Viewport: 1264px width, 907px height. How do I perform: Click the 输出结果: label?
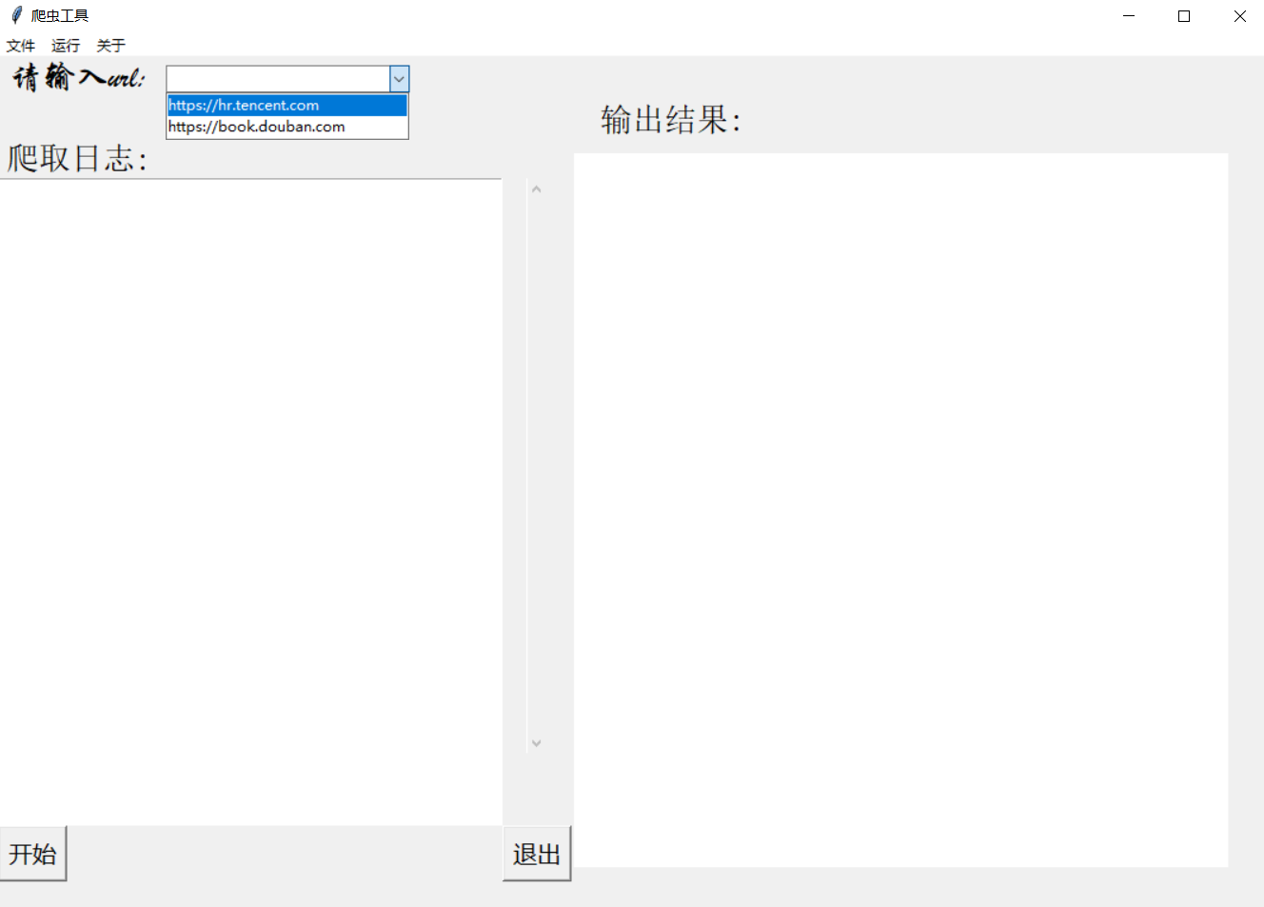point(671,120)
